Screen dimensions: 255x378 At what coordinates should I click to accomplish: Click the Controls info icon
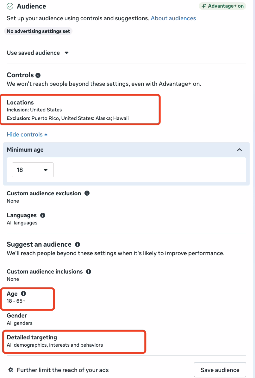38,75
